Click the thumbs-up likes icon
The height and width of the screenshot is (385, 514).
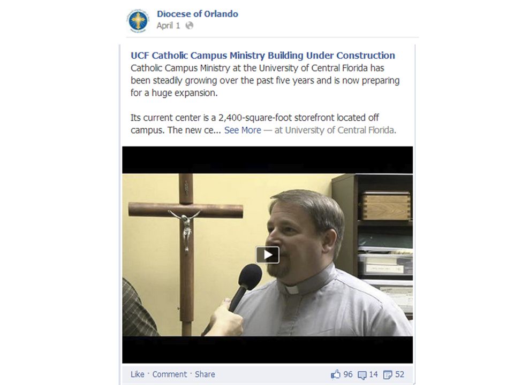pos(336,374)
